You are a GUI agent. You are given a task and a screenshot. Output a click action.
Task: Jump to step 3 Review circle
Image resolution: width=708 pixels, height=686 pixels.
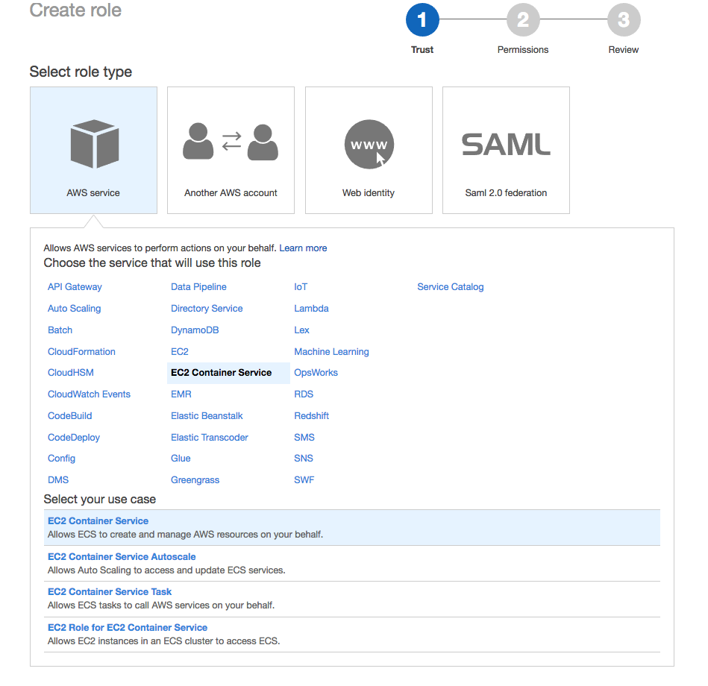624,20
